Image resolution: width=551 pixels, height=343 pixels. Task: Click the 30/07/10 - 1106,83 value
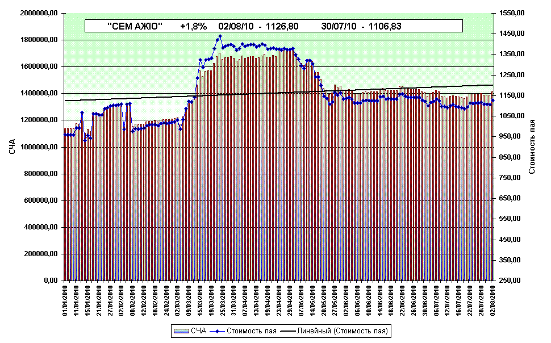pos(361,26)
